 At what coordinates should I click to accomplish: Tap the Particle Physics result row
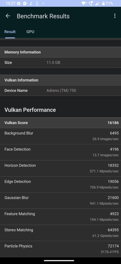coord(60,249)
